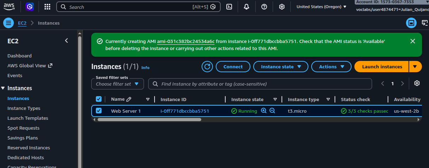429x168 pixels.
Task: Click the top AWS Search box
Action: point(138,7)
